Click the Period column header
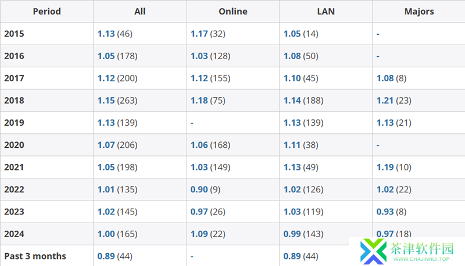 (x=46, y=12)
